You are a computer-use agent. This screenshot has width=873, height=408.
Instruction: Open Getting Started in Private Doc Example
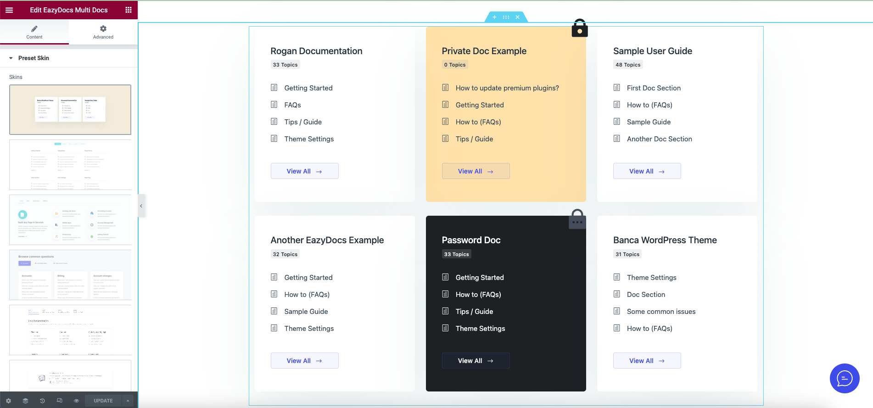tap(480, 105)
